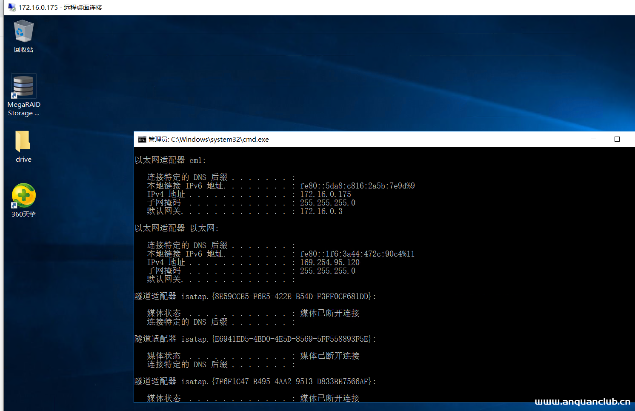Open the cmd.exe window system menu icon

142,140
